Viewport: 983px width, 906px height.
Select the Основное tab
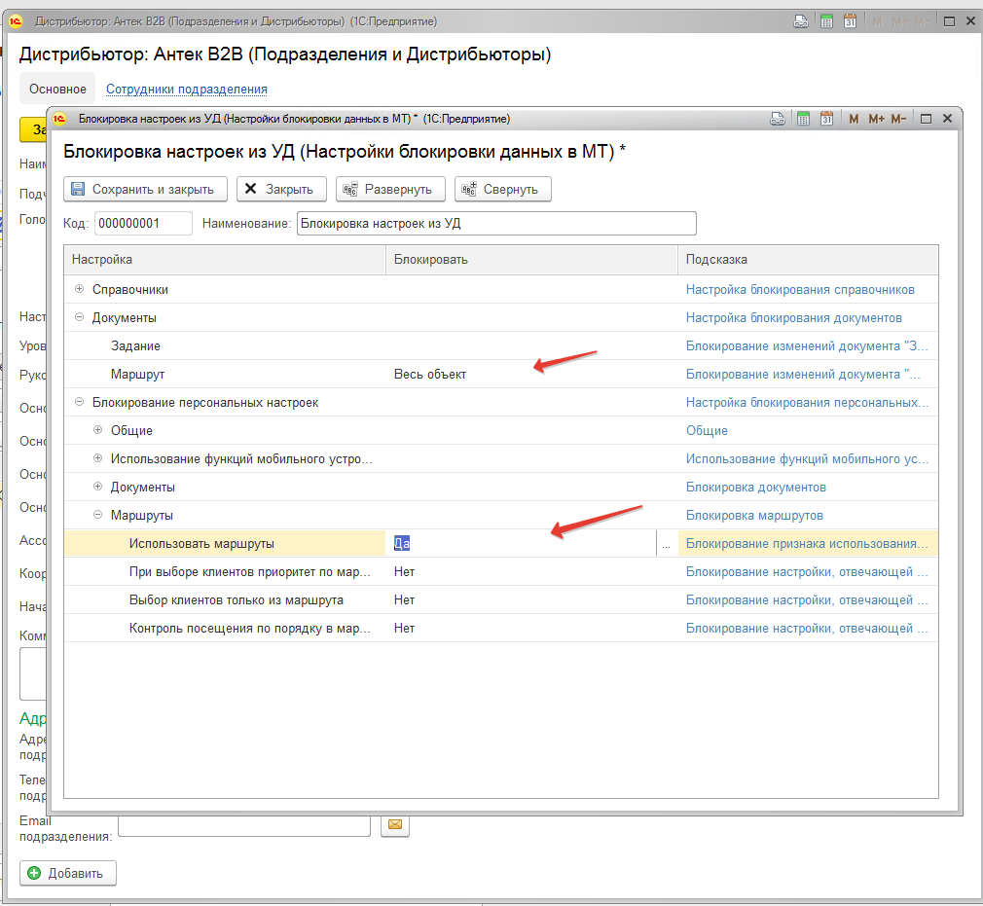(x=57, y=89)
